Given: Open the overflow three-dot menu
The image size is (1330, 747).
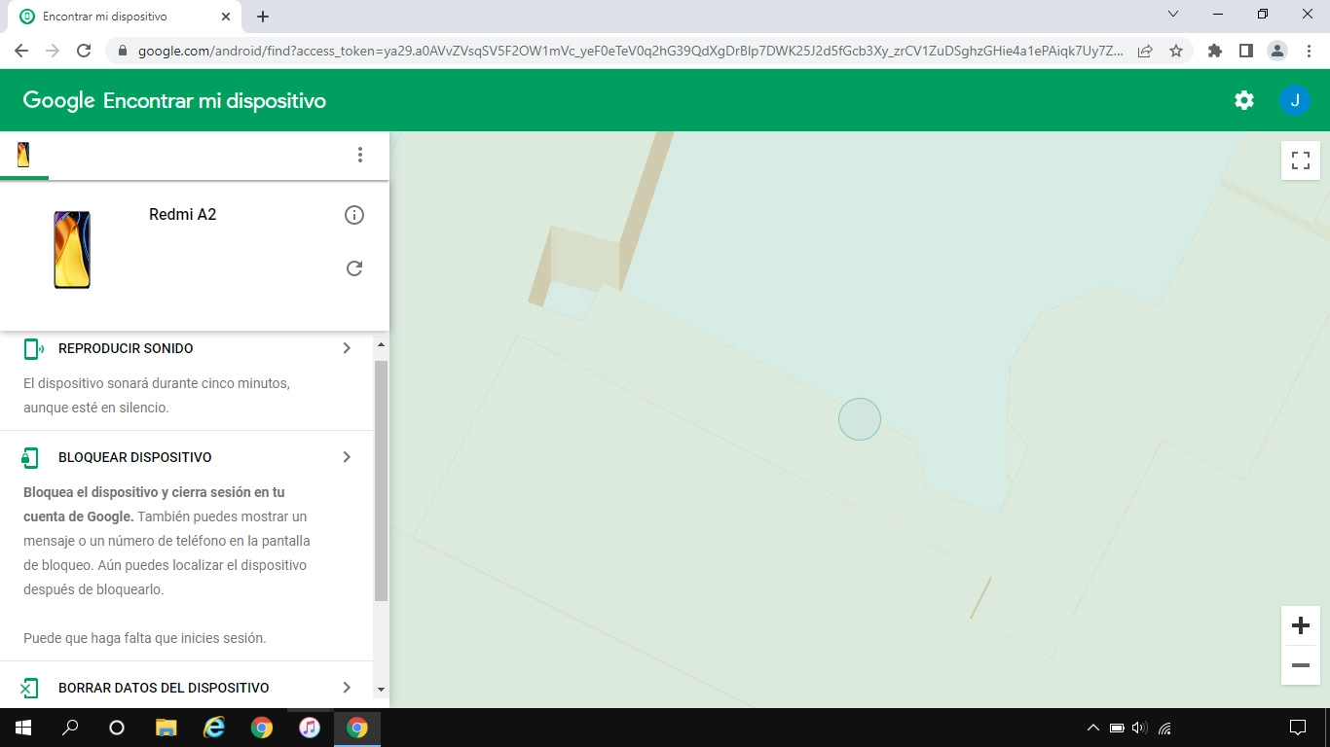Looking at the screenshot, I should coord(360,154).
